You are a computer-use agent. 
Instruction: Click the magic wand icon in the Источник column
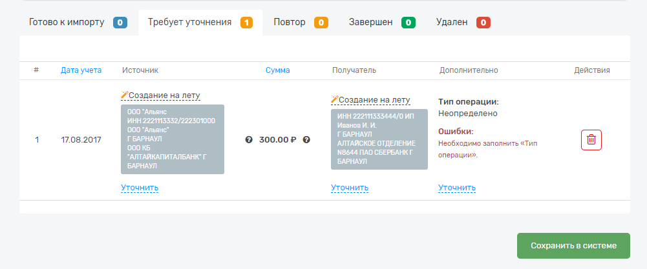pyautogui.click(x=125, y=95)
